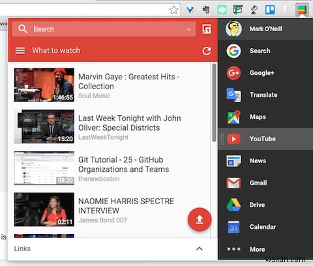This screenshot has height=266, width=313.
Task: Open More services three-dots icon
Action: click(233, 249)
